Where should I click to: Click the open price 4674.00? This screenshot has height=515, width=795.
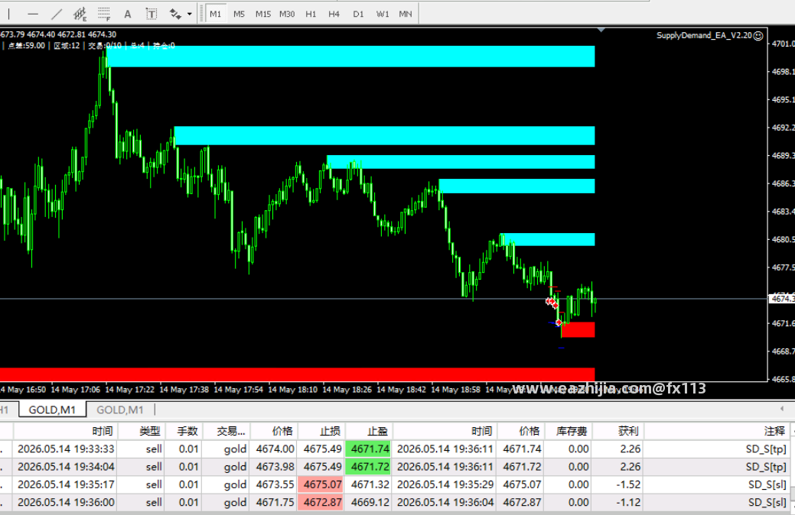click(x=275, y=449)
